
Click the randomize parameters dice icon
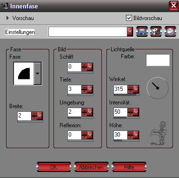click(x=156, y=32)
